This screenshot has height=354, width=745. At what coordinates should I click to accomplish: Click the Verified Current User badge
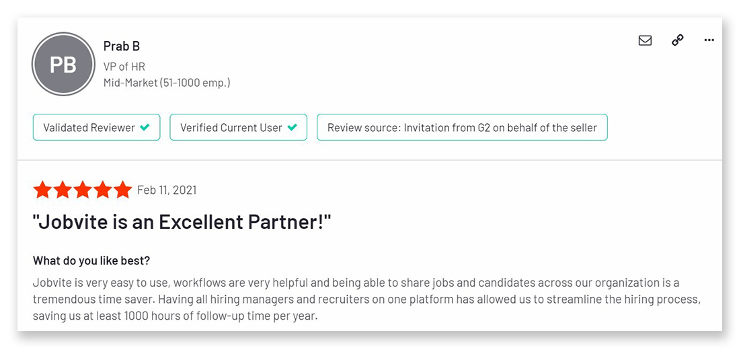[239, 127]
